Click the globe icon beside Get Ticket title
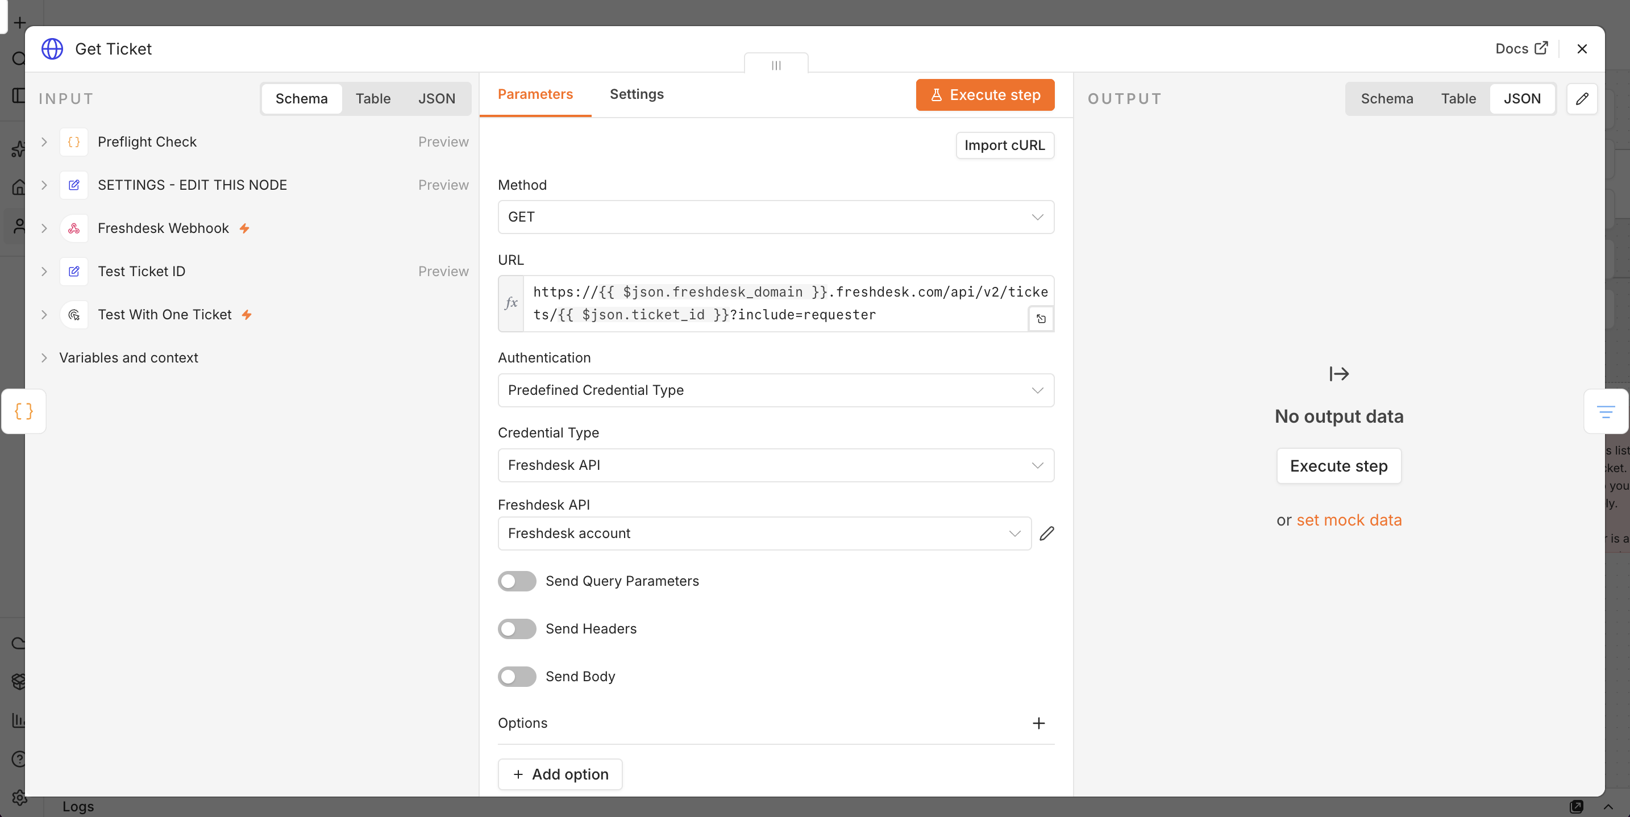Screen dimensions: 1630x817 click(x=52, y=49)
